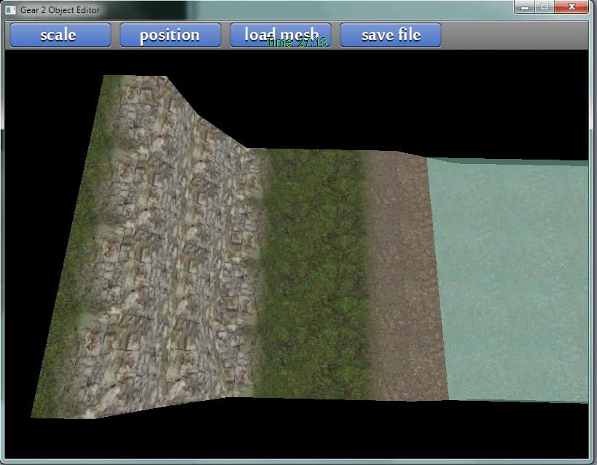
Task: Save the object with save file
Action: (391, 35)
